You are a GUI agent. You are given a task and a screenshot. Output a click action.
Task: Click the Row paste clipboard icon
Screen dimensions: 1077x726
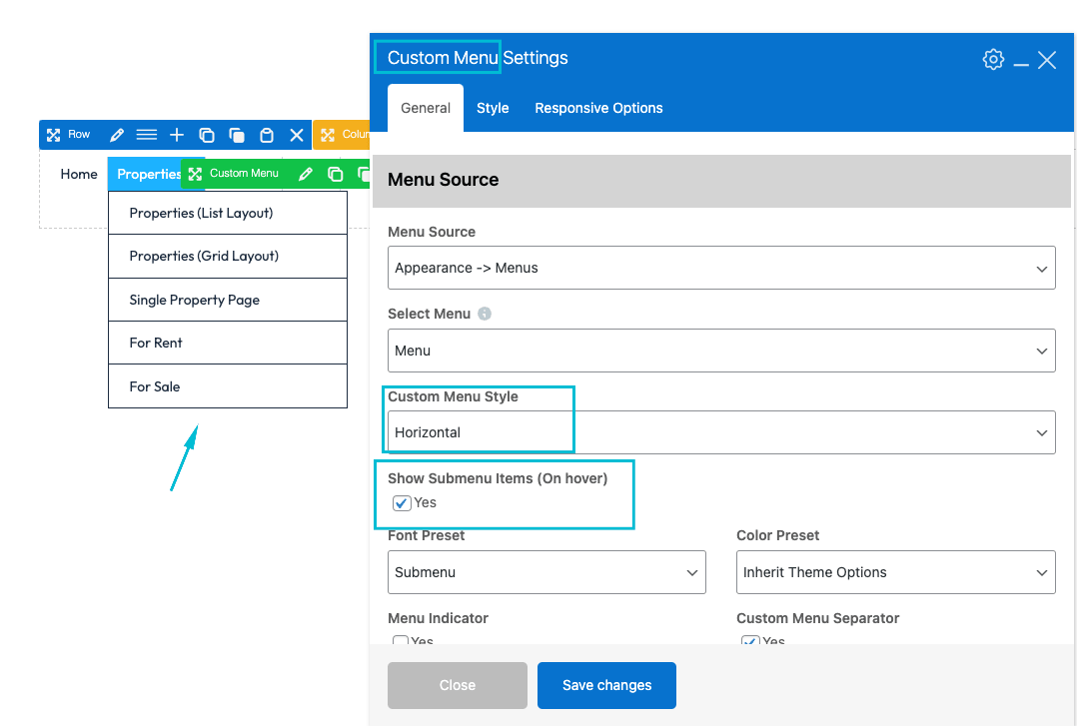(x=267, y=135)
